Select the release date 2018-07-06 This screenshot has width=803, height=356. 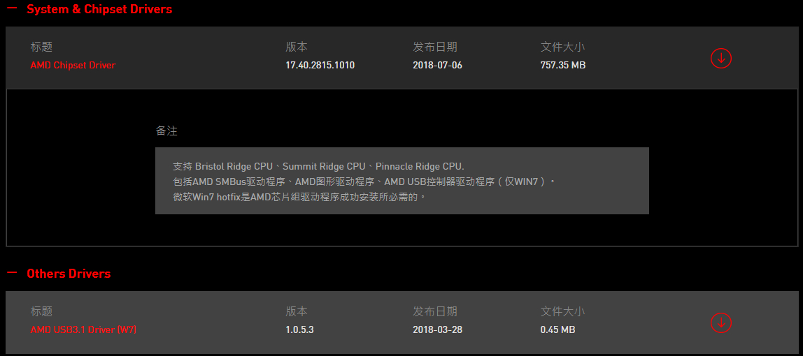coord(437,66)
